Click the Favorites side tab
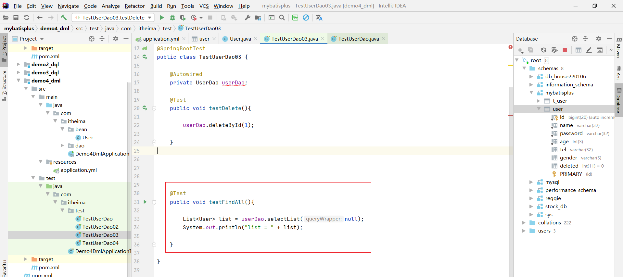 tap(4, 268)
